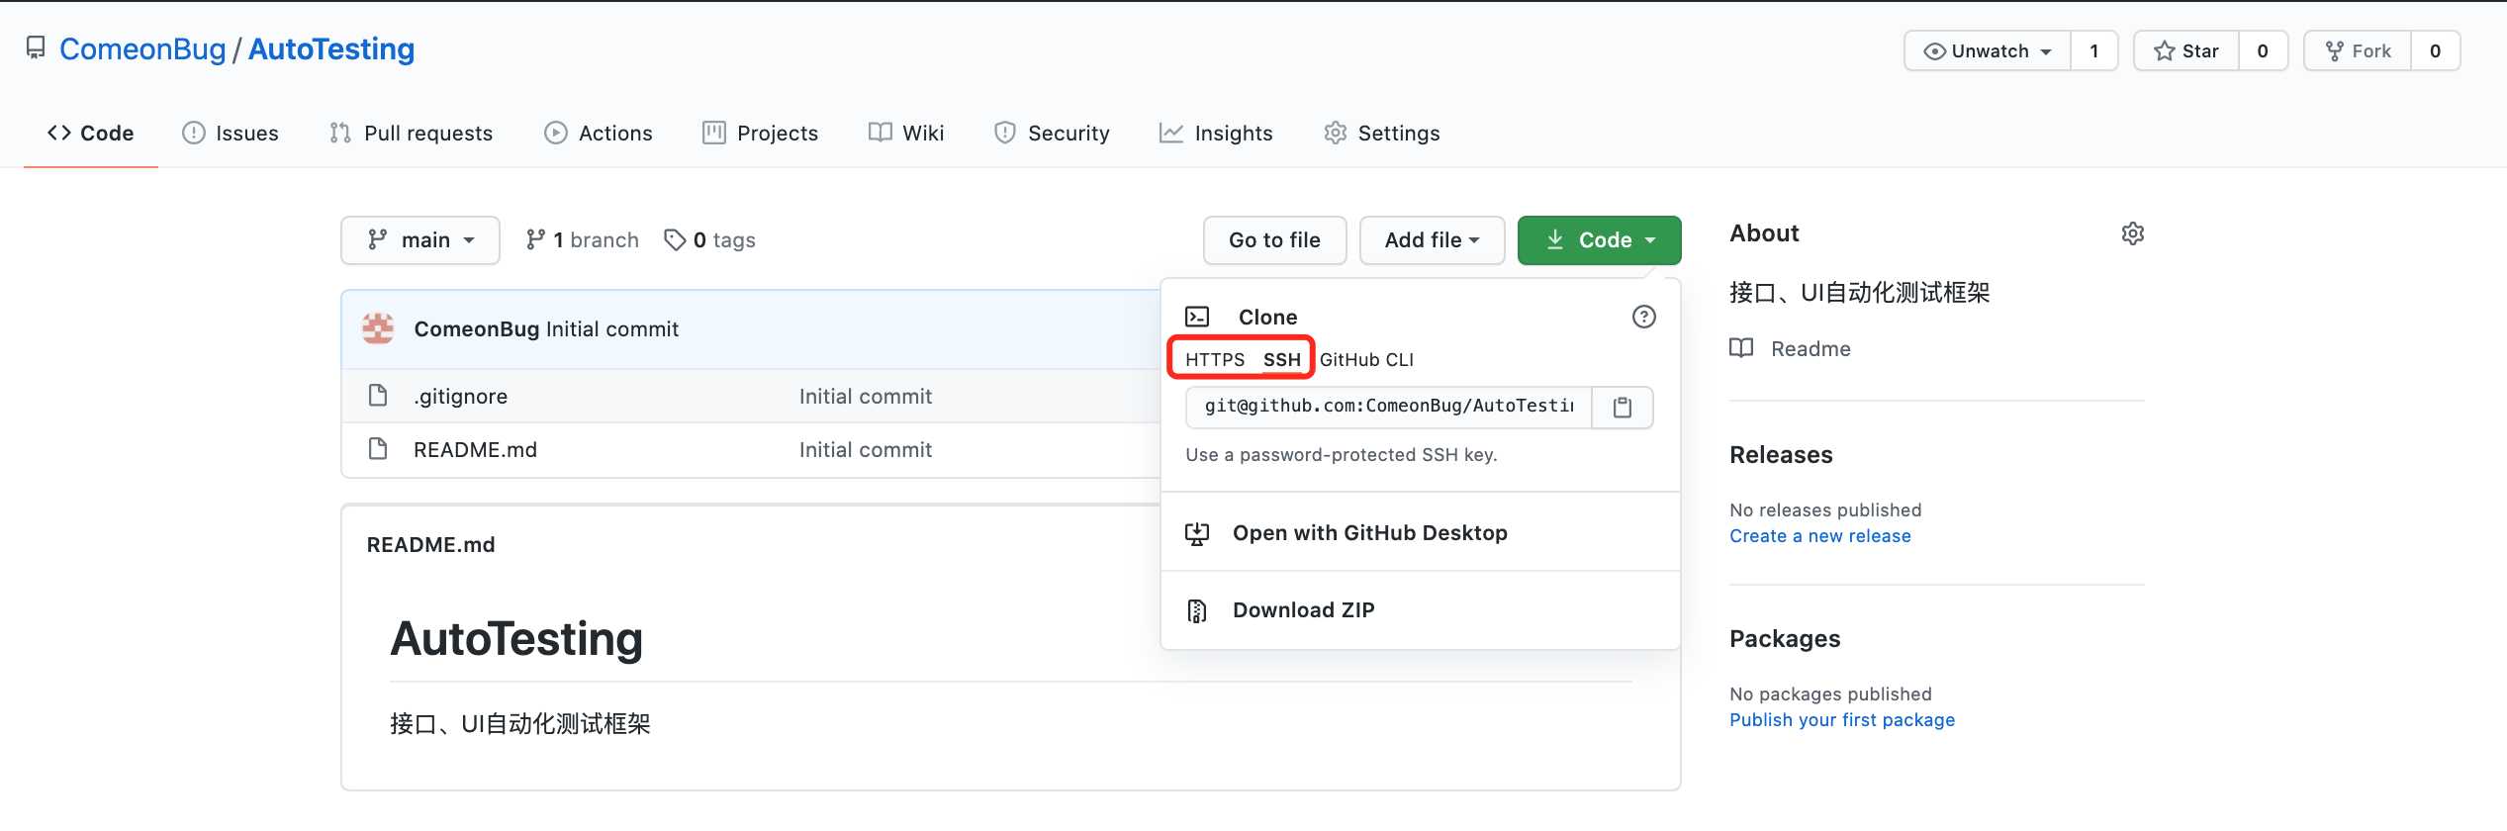Toggle the green Code dropdown button

pyautogui.click(x=1599, y=240)
